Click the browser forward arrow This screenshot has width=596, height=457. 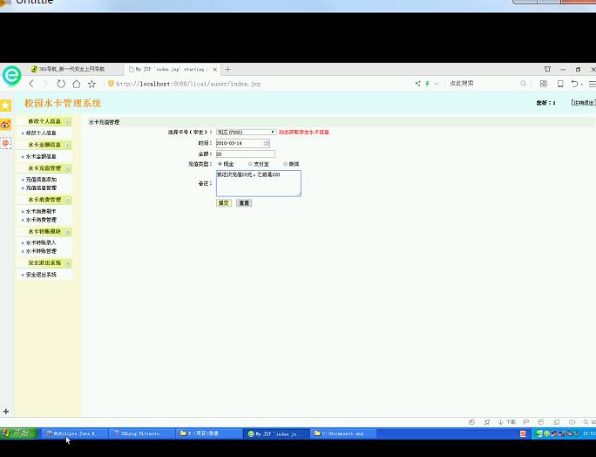[46, 84]
